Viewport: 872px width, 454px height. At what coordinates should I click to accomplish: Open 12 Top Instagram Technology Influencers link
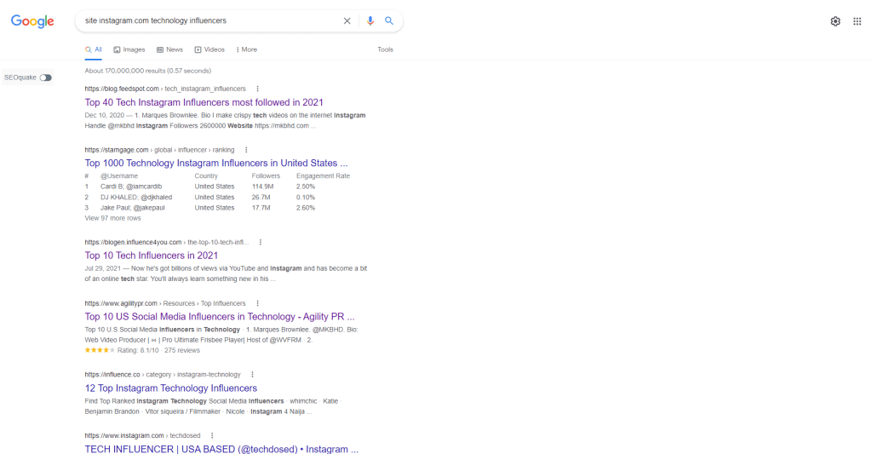pyautogui.click(x=170, y=388)
